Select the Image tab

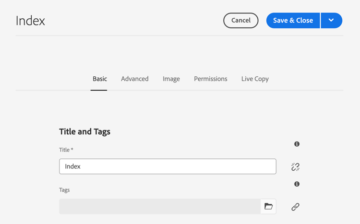[171, 79]
